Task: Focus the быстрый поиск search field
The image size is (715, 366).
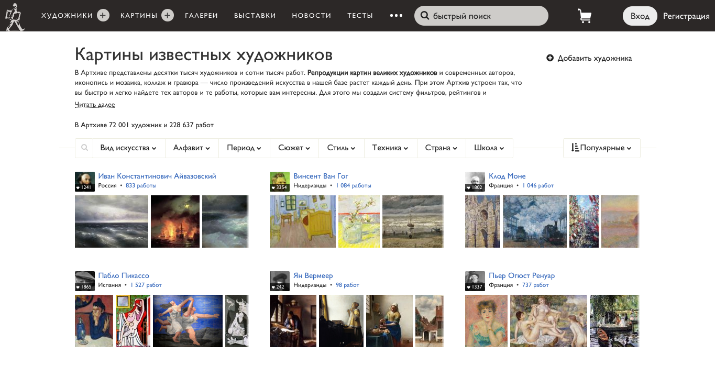Action: tap(481, 16)
